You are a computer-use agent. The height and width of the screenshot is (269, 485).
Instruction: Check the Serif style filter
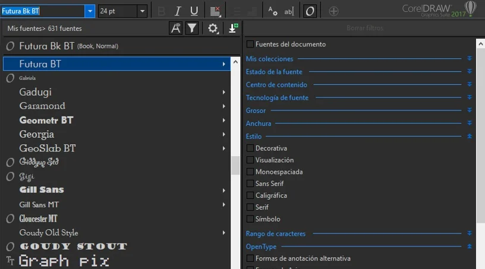(x=250, y=207)
